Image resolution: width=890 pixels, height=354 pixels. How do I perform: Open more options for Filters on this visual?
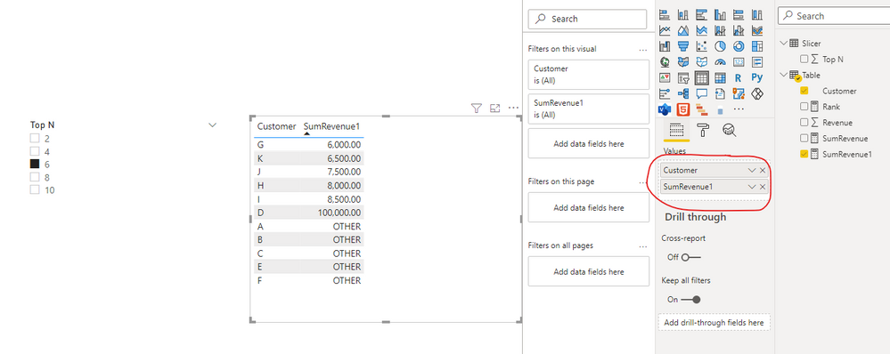pos(643,50)
